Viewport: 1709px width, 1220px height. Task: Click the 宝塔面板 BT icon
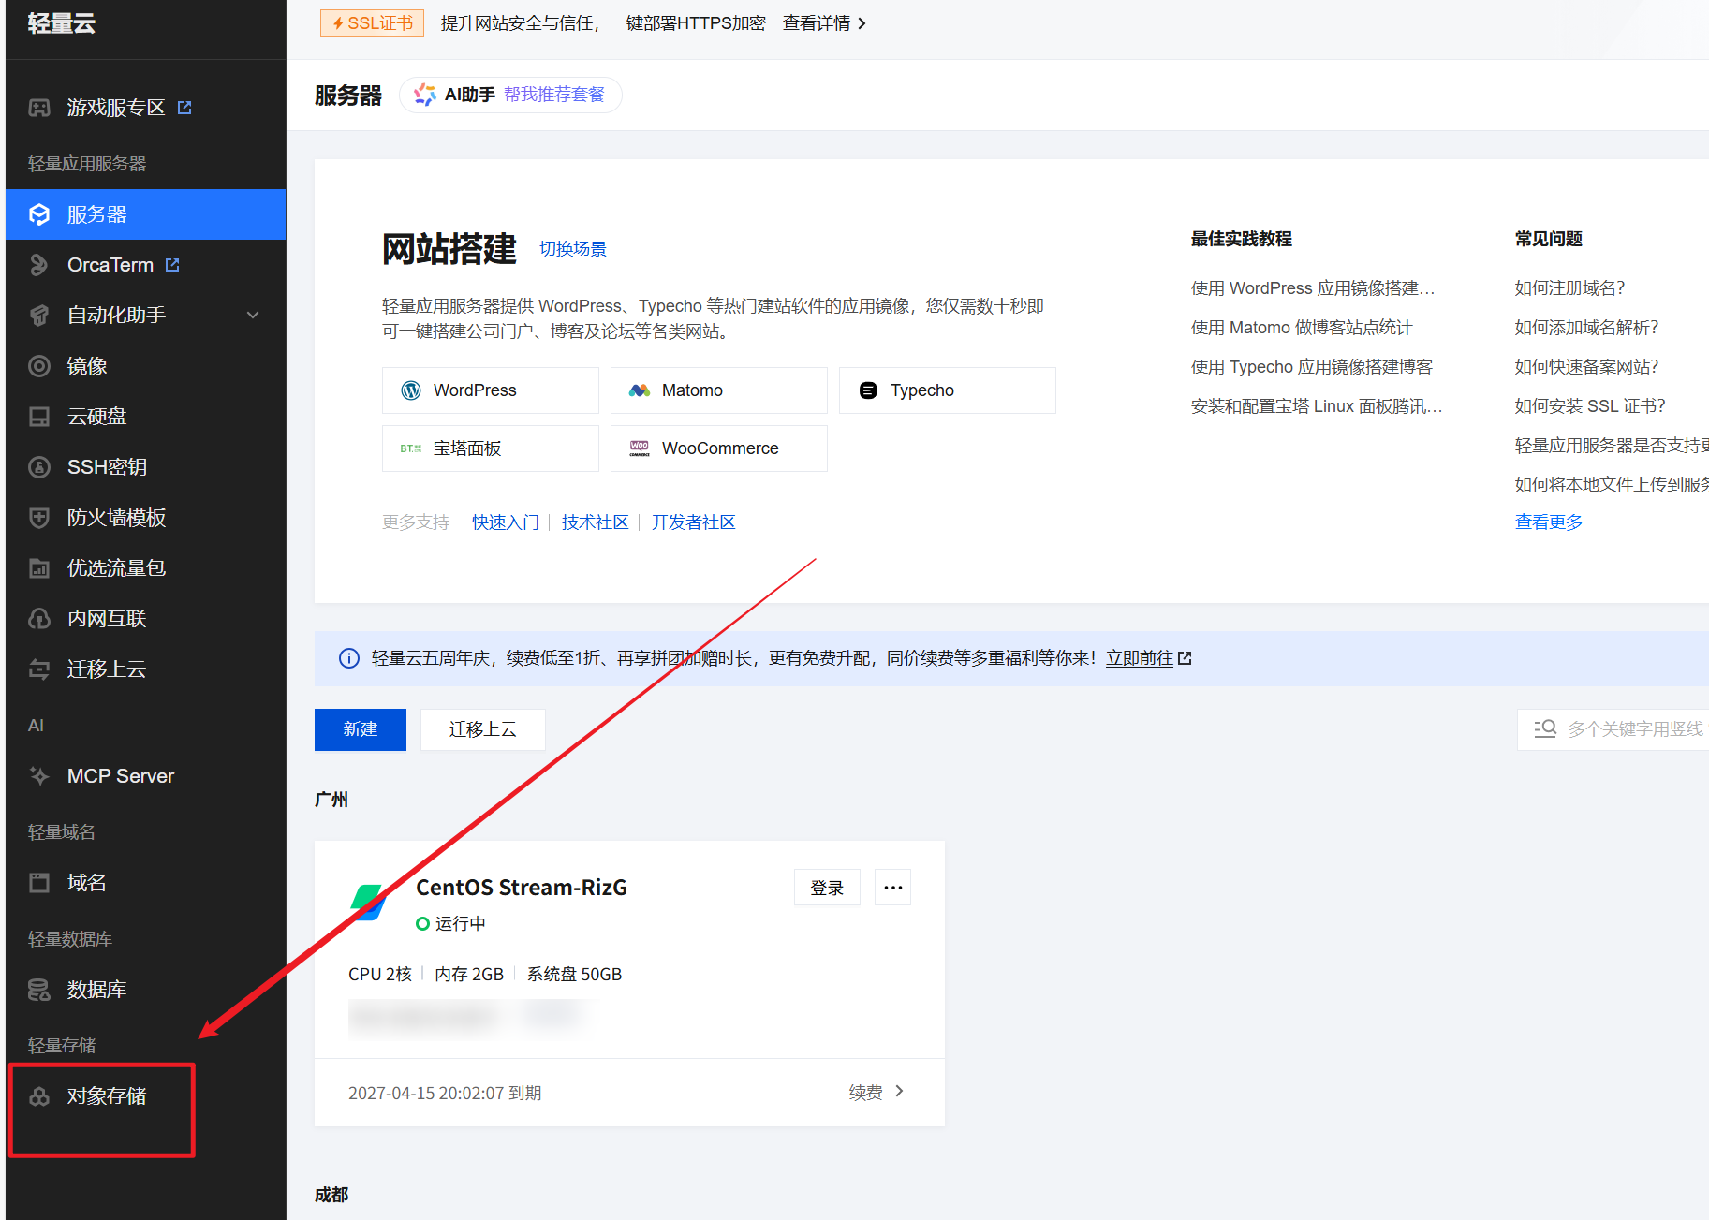411,448
